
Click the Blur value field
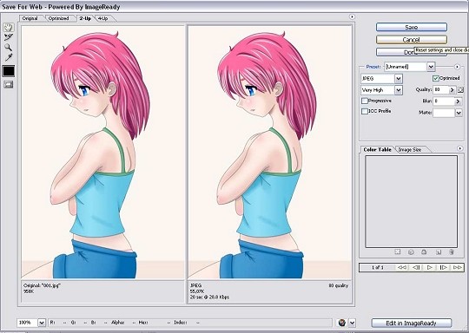click(x=444, y=101)
